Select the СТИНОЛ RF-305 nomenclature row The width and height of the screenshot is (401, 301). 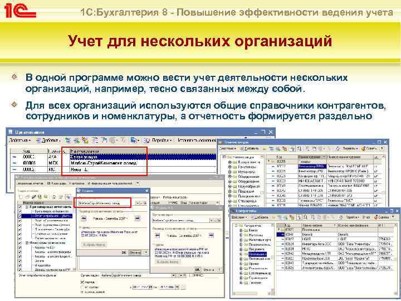(x=324, y=191)
